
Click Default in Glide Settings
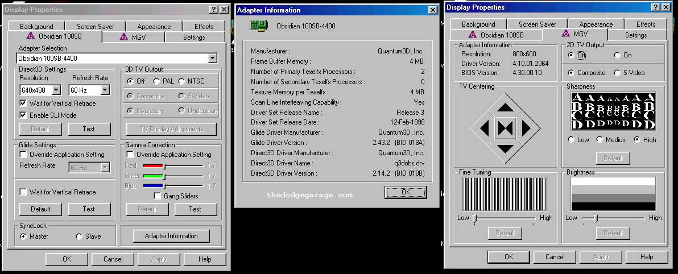pyautogui.click(x=40, y=209)
